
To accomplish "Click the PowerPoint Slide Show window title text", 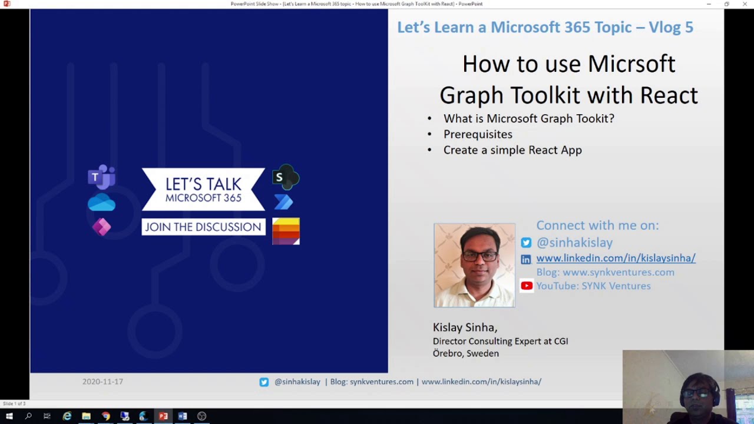I will click(356, 4).
